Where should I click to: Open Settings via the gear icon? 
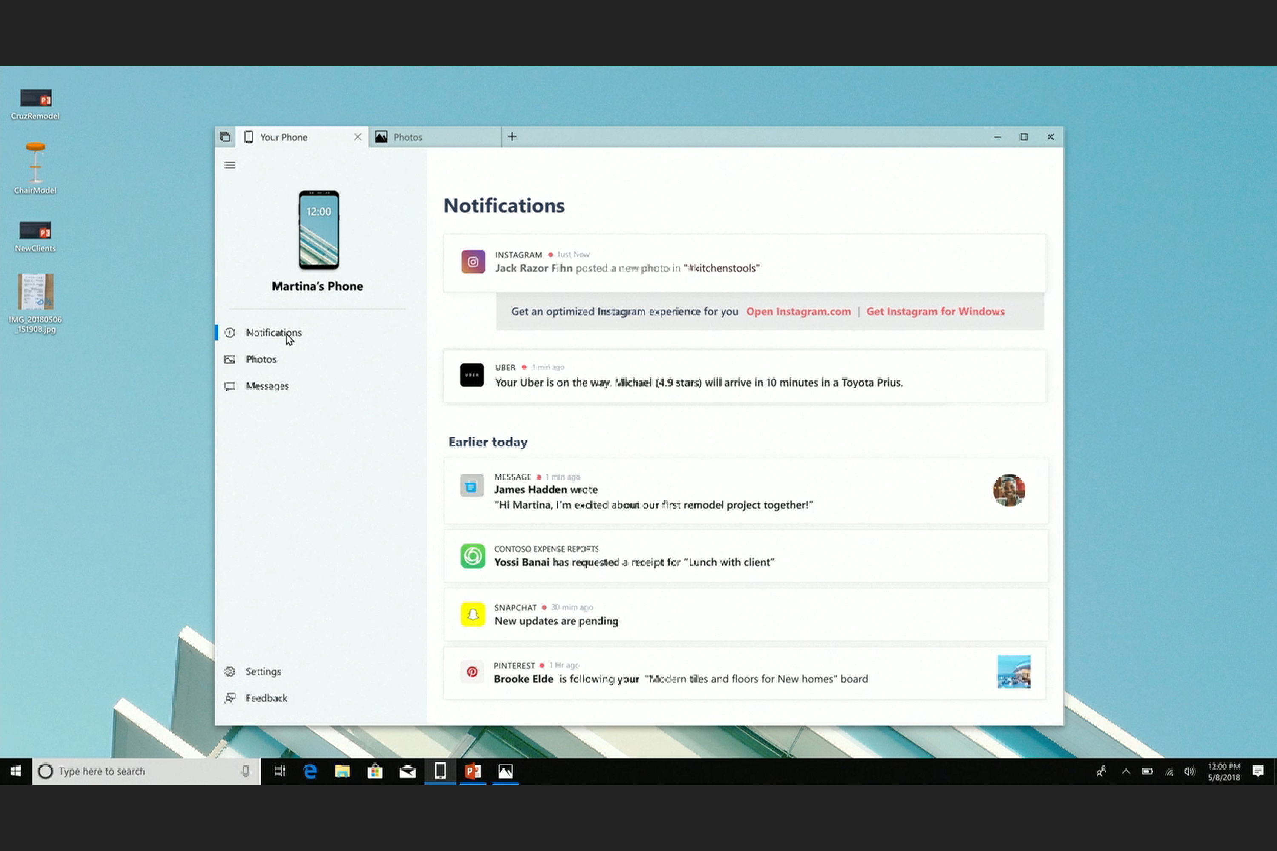(230, 671)
